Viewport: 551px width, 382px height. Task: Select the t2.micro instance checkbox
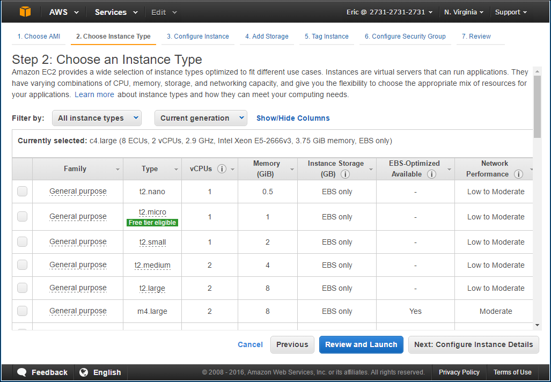(x=22, y=217)
